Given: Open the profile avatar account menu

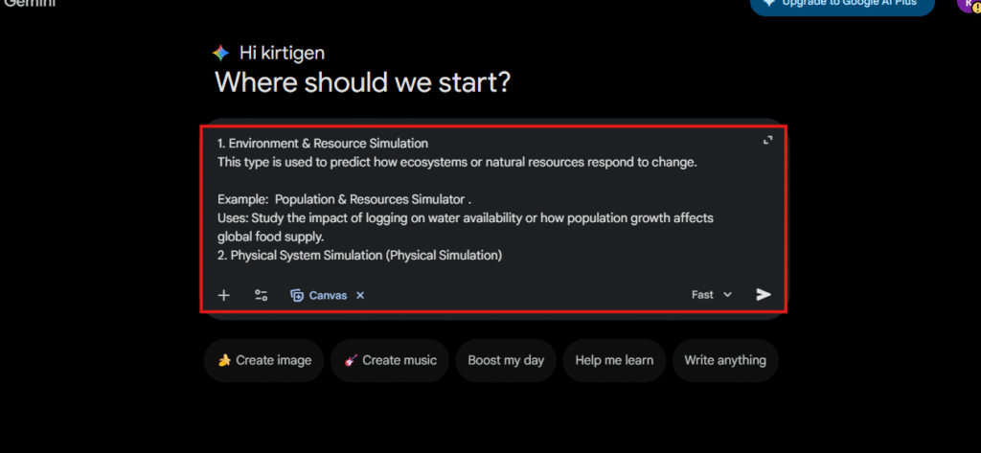Looking at the screenshot, I should coord(967,5).
